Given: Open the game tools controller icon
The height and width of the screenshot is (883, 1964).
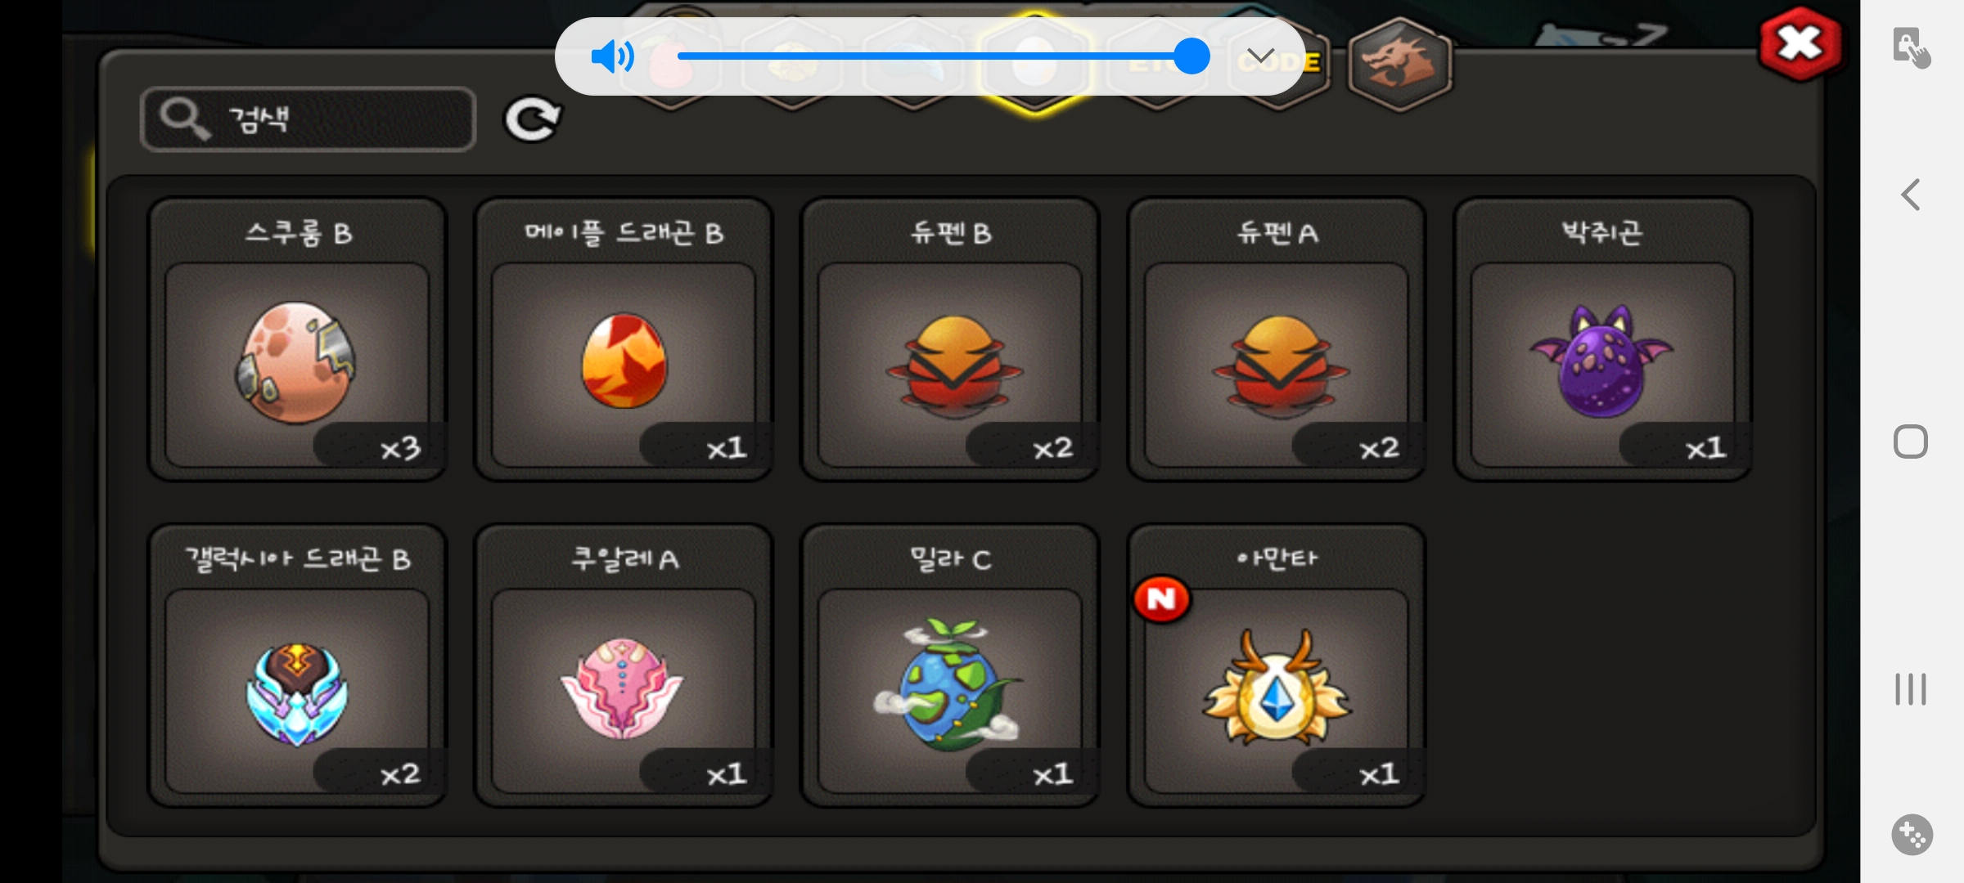Looking at the screenshot, I should click(1912, 835).
